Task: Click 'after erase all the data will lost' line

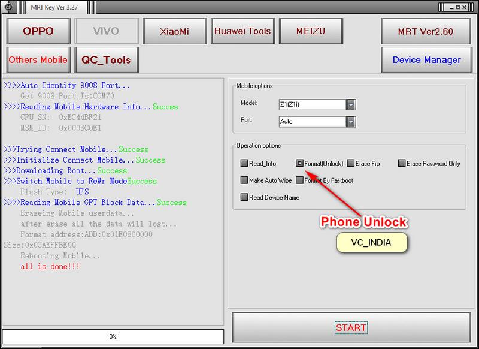Action: click(98, 224)
